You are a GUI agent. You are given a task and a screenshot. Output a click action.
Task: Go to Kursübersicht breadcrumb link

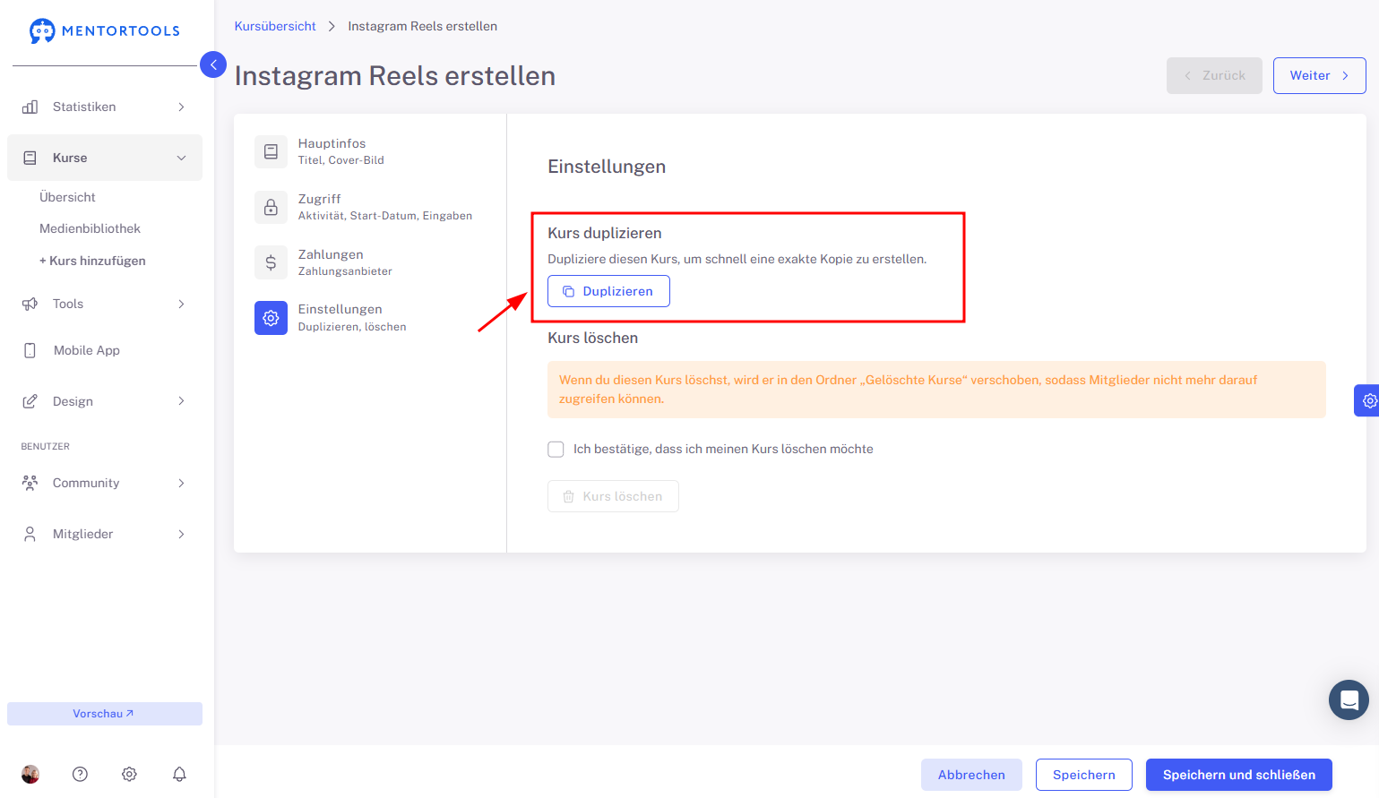click(x=275, y=26)
